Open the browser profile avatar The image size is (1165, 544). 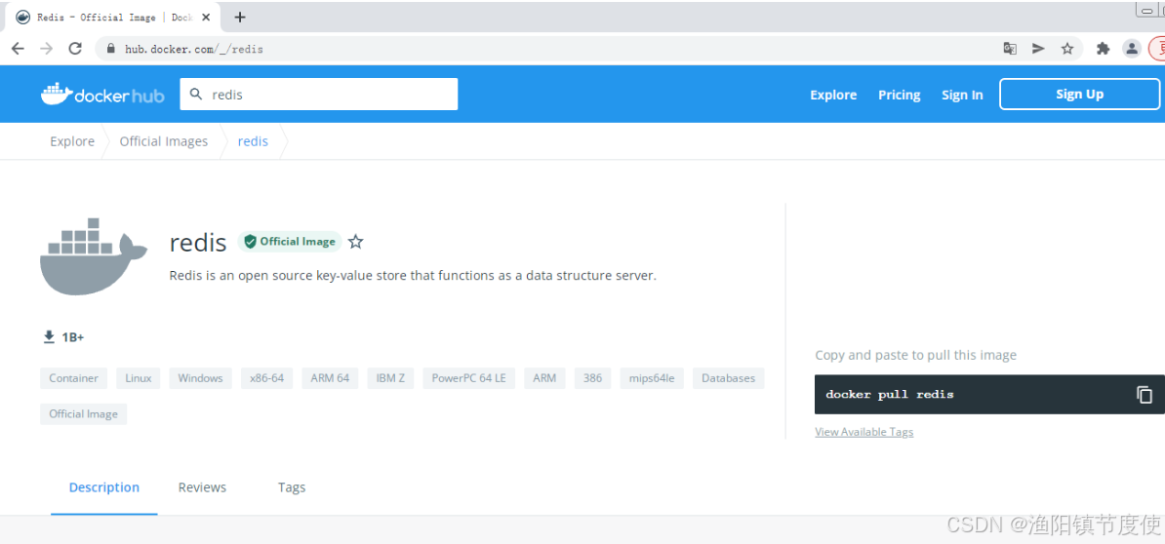1132,49
